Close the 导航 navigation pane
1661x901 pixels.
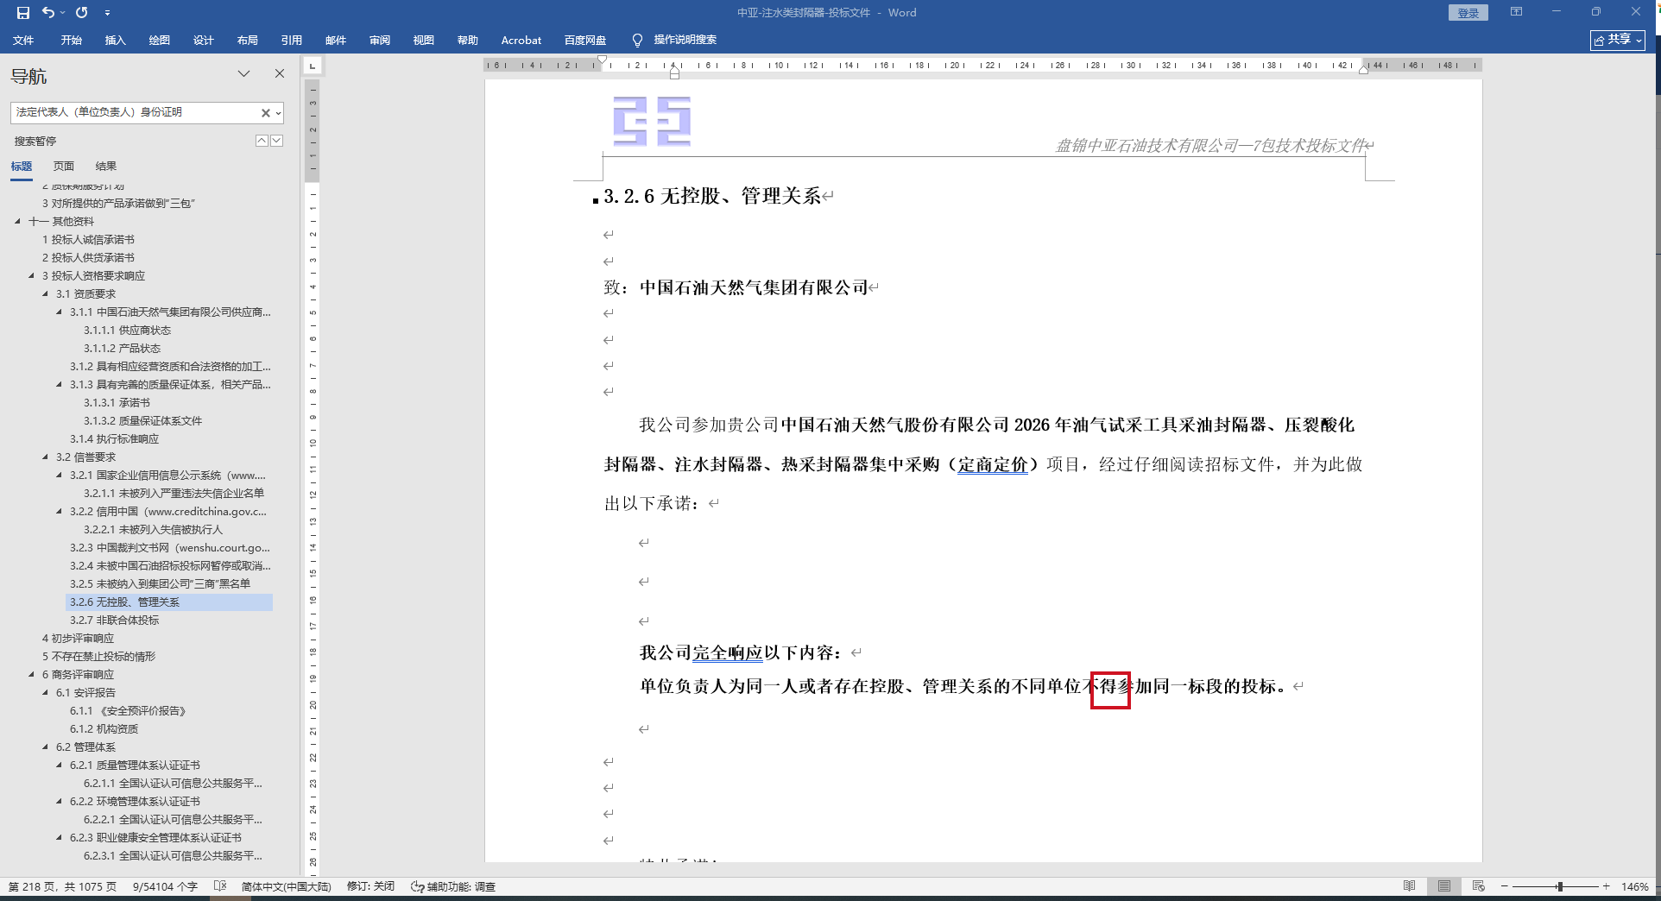pyautogui.click(x=280, y=74)
